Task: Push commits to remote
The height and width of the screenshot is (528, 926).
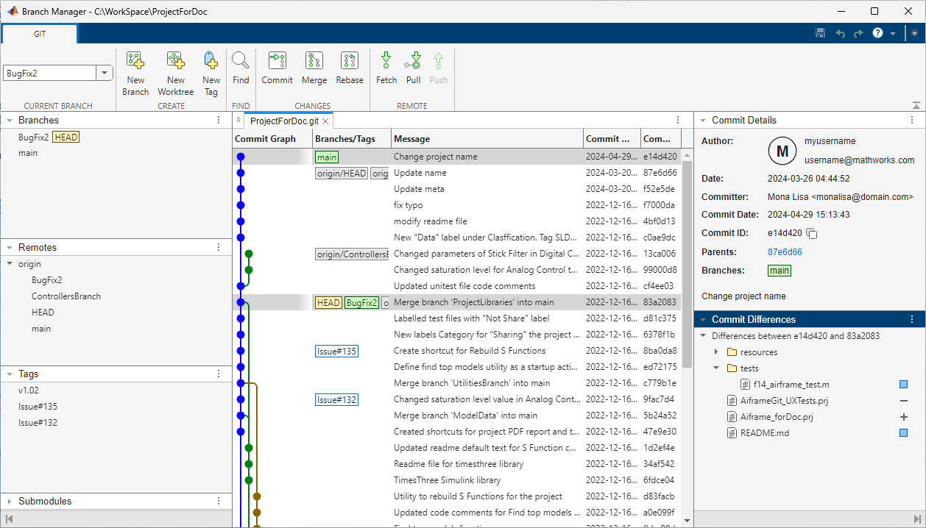Action: click(438, 70)
